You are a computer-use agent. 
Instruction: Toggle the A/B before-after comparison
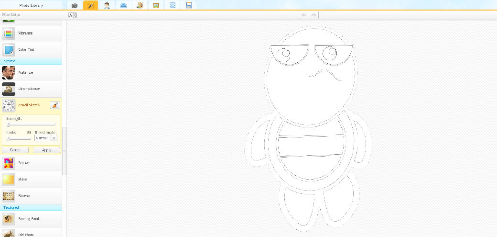coord(73,15)
